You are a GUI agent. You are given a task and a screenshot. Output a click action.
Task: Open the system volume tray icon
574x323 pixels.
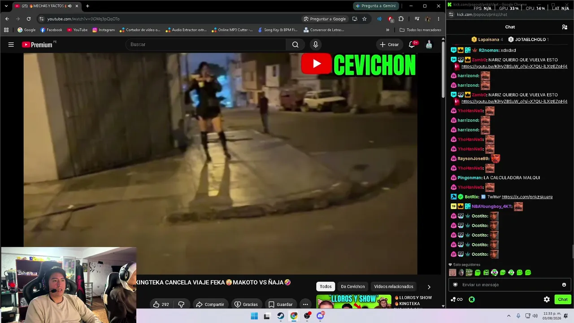[535, 316]
